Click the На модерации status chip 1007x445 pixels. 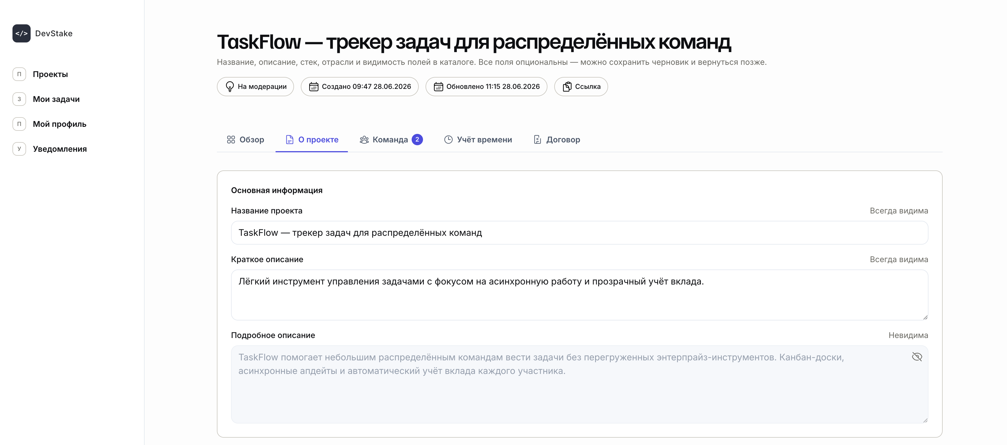click(x=255, y=87)
